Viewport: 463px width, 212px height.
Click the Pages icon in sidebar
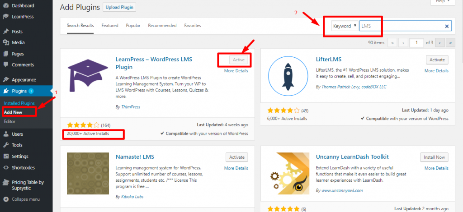5,54
